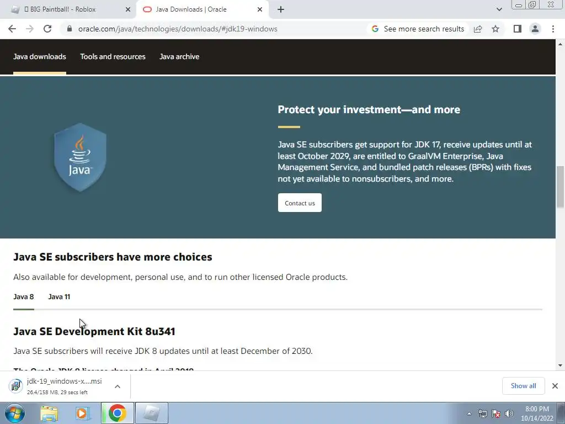Expand the jdk-19 download options chevron
The height and width of the screenshot is (424, 565).
coord(118,386)
